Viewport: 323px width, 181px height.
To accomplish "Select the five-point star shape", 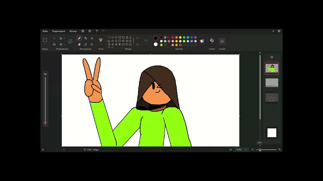I will (x=116, y=44).
